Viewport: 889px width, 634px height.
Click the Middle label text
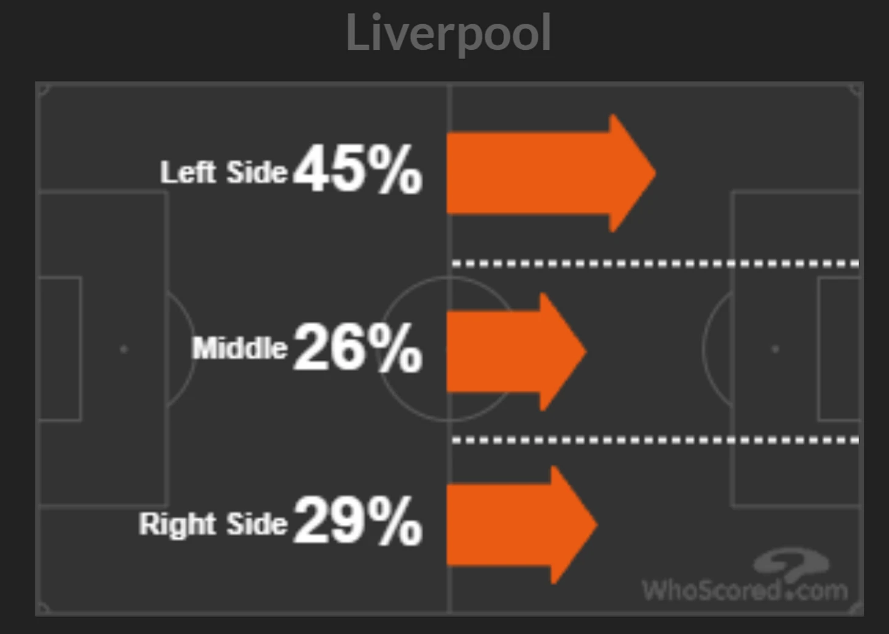tap(240, 348)
